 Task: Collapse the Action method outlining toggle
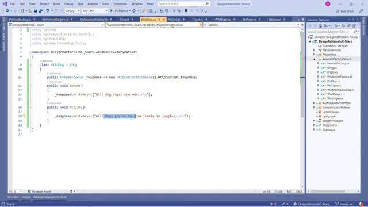tap(30, 108)
